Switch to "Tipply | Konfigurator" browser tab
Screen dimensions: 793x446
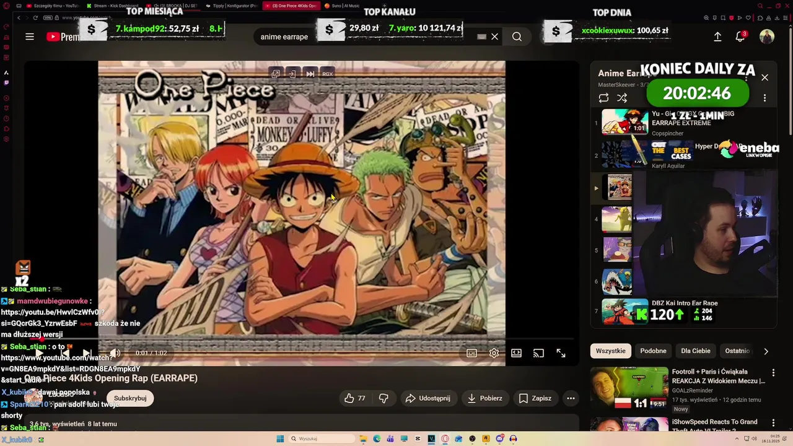pyautogui.click(x=232, y=6)
